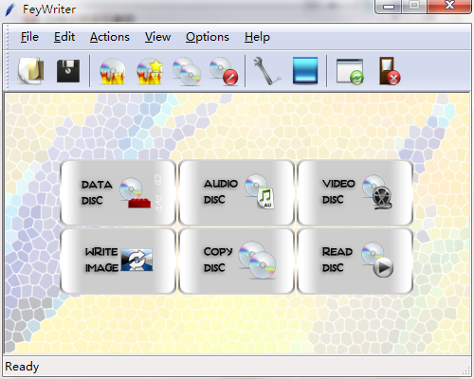This screenshot has height=379, width=474.
Task: Click the Ready status bar text
Action: point(22,367)
